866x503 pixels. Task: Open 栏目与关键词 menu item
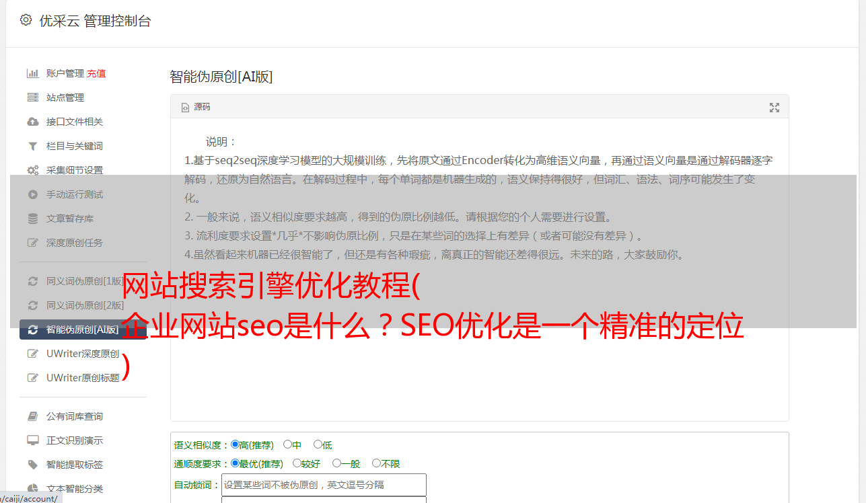coord(75,146)
